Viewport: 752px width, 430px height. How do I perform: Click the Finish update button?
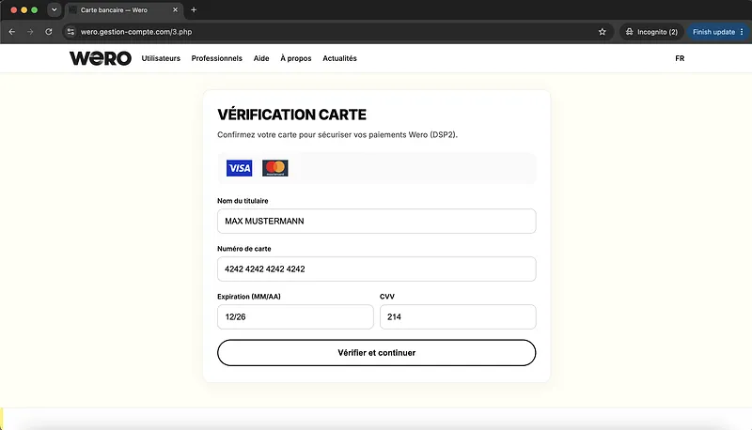713,32
